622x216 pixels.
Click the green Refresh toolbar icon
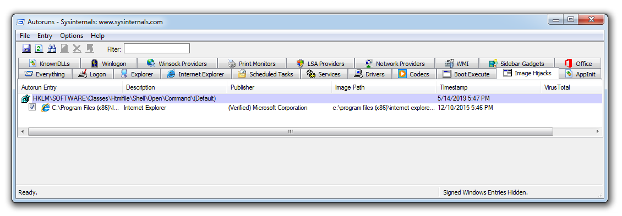point(39,48)
